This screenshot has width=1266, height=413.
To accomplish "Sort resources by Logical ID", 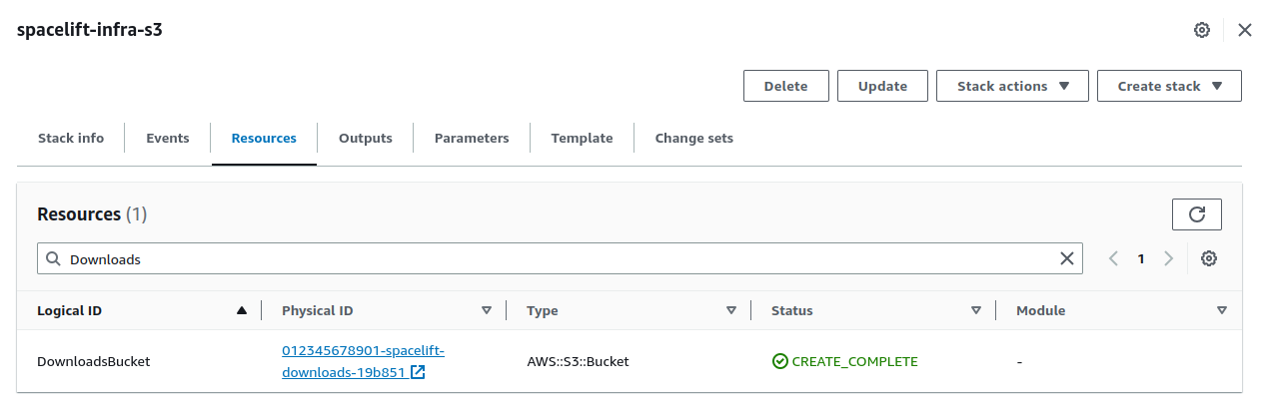I will point(140,310).
